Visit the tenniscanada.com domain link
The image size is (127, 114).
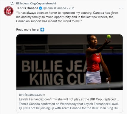[32, 95]
